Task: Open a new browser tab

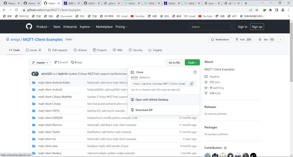Action: (x=246, y=3)
